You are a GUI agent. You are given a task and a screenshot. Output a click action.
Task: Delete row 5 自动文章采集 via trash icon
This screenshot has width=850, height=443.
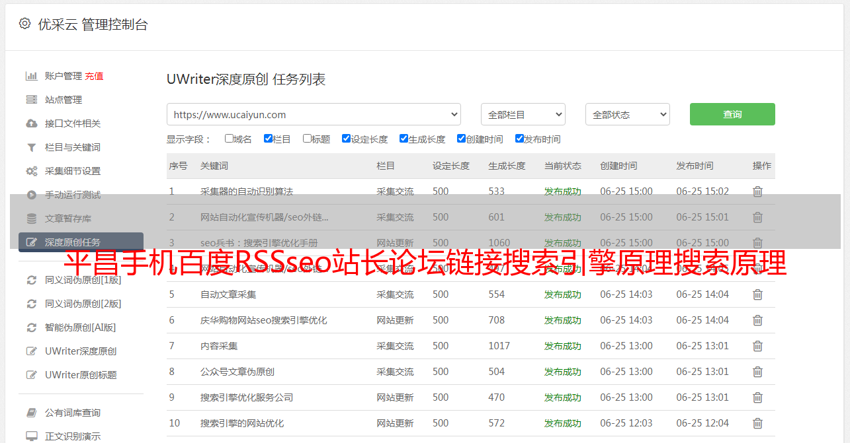(x=758, y=294)
